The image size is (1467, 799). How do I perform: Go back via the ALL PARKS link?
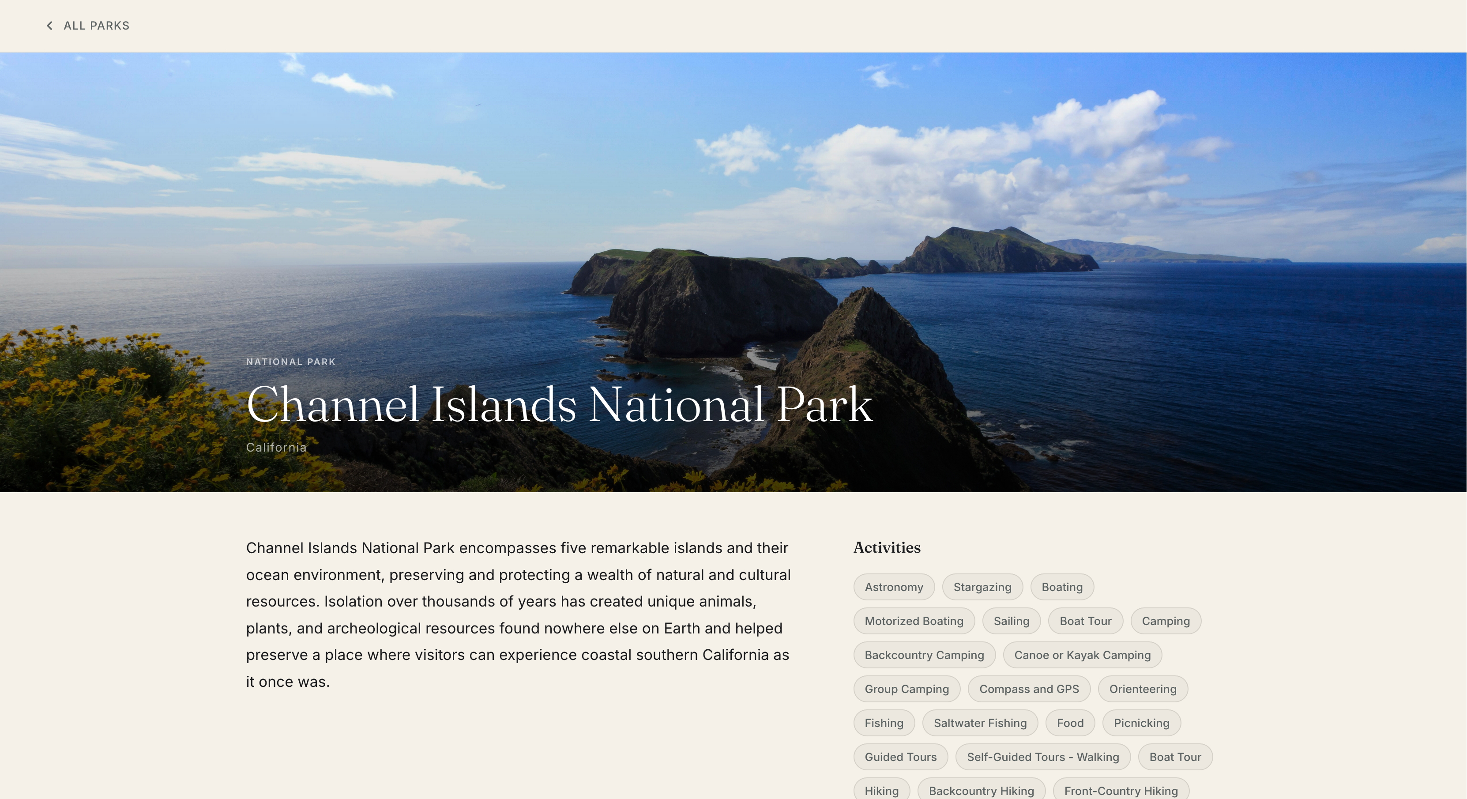[88, 26]
